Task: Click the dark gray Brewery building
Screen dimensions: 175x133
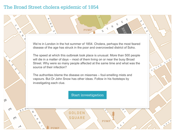Action: (x=124, y=29)
